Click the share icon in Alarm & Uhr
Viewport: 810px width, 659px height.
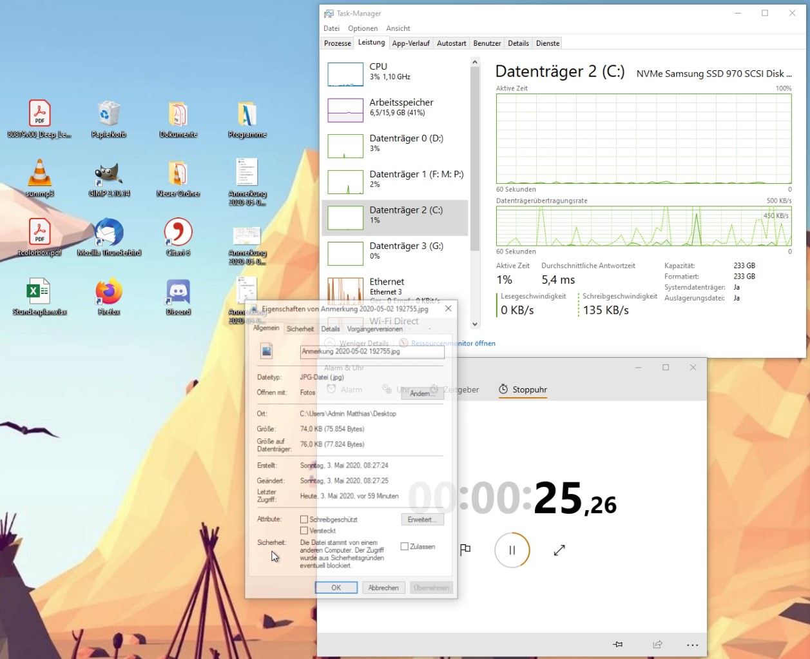[x=657, y=644]
